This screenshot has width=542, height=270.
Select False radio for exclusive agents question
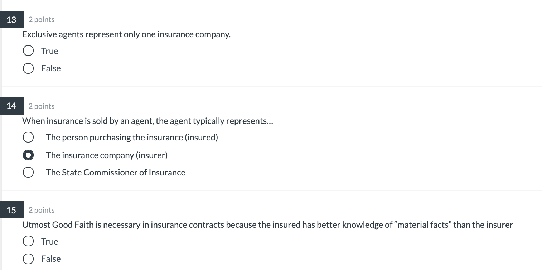pos(28,68)
